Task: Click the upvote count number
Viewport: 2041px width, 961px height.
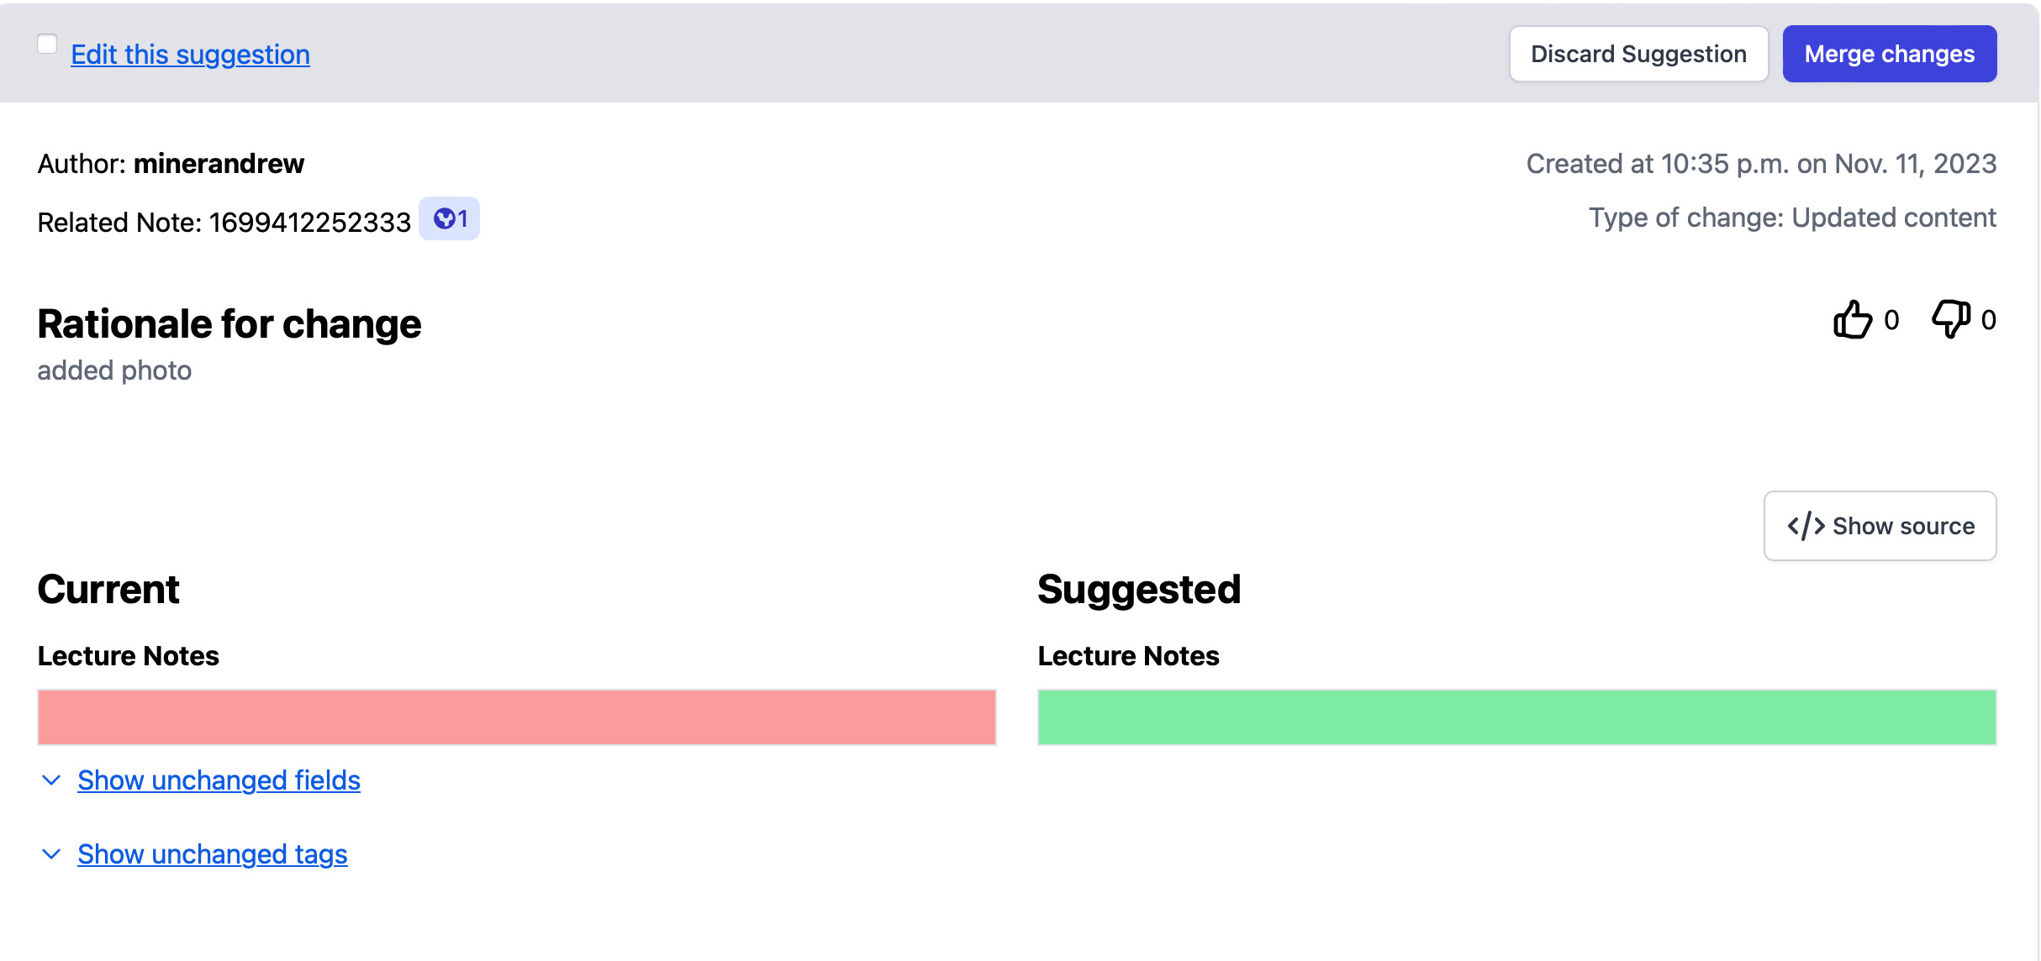Action: coord(1891,320)
